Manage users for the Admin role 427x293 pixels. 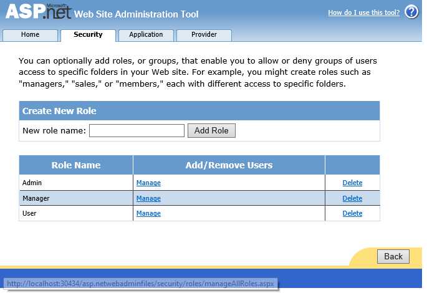tap(148, 183)
